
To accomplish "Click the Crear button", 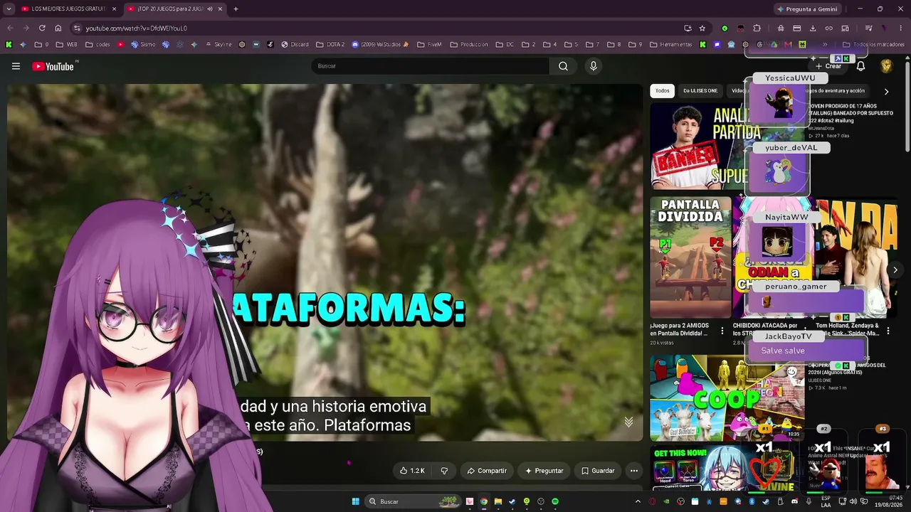I will click(828, 66).
